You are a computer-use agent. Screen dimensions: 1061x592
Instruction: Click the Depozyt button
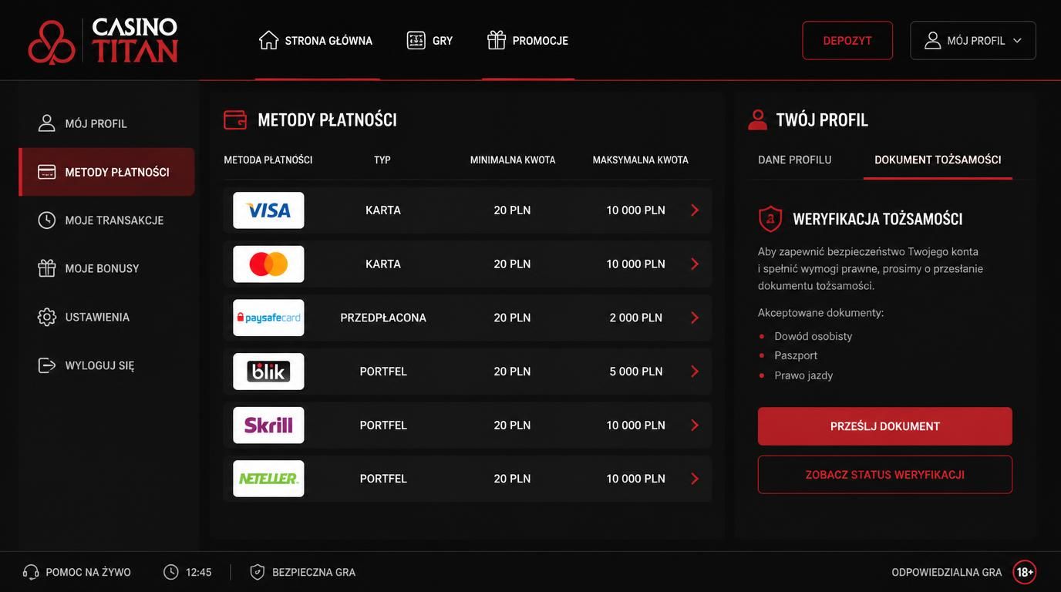point(847,41)
